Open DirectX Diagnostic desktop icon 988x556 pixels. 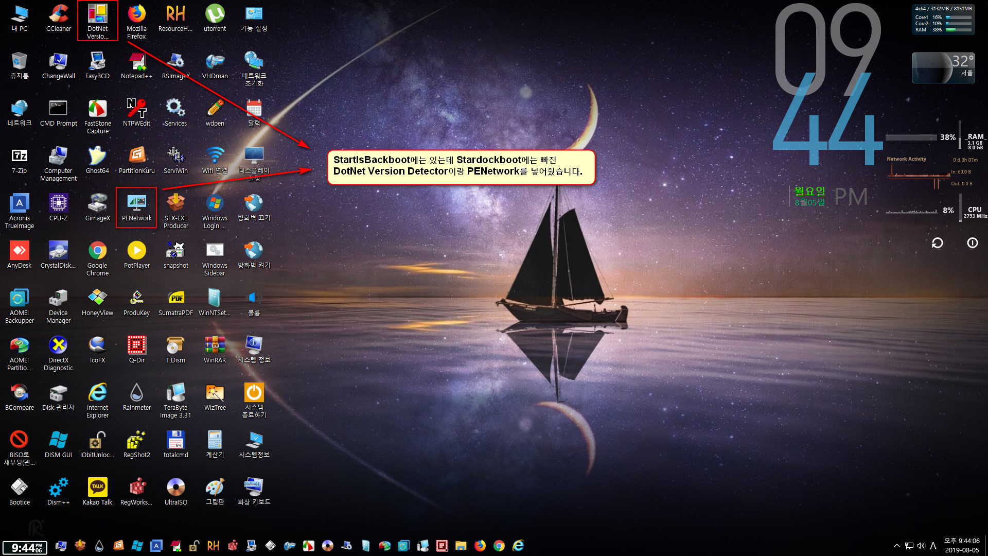pyautogui.click(x=58, y=353)
